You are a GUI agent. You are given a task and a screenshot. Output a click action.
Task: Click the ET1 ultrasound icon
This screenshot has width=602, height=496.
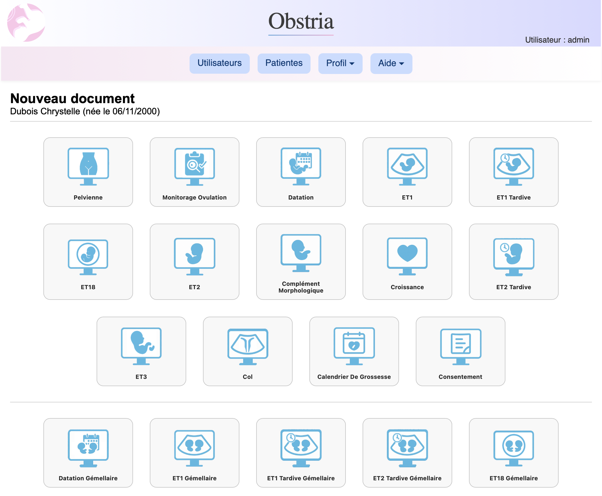[x=407, y=166]
